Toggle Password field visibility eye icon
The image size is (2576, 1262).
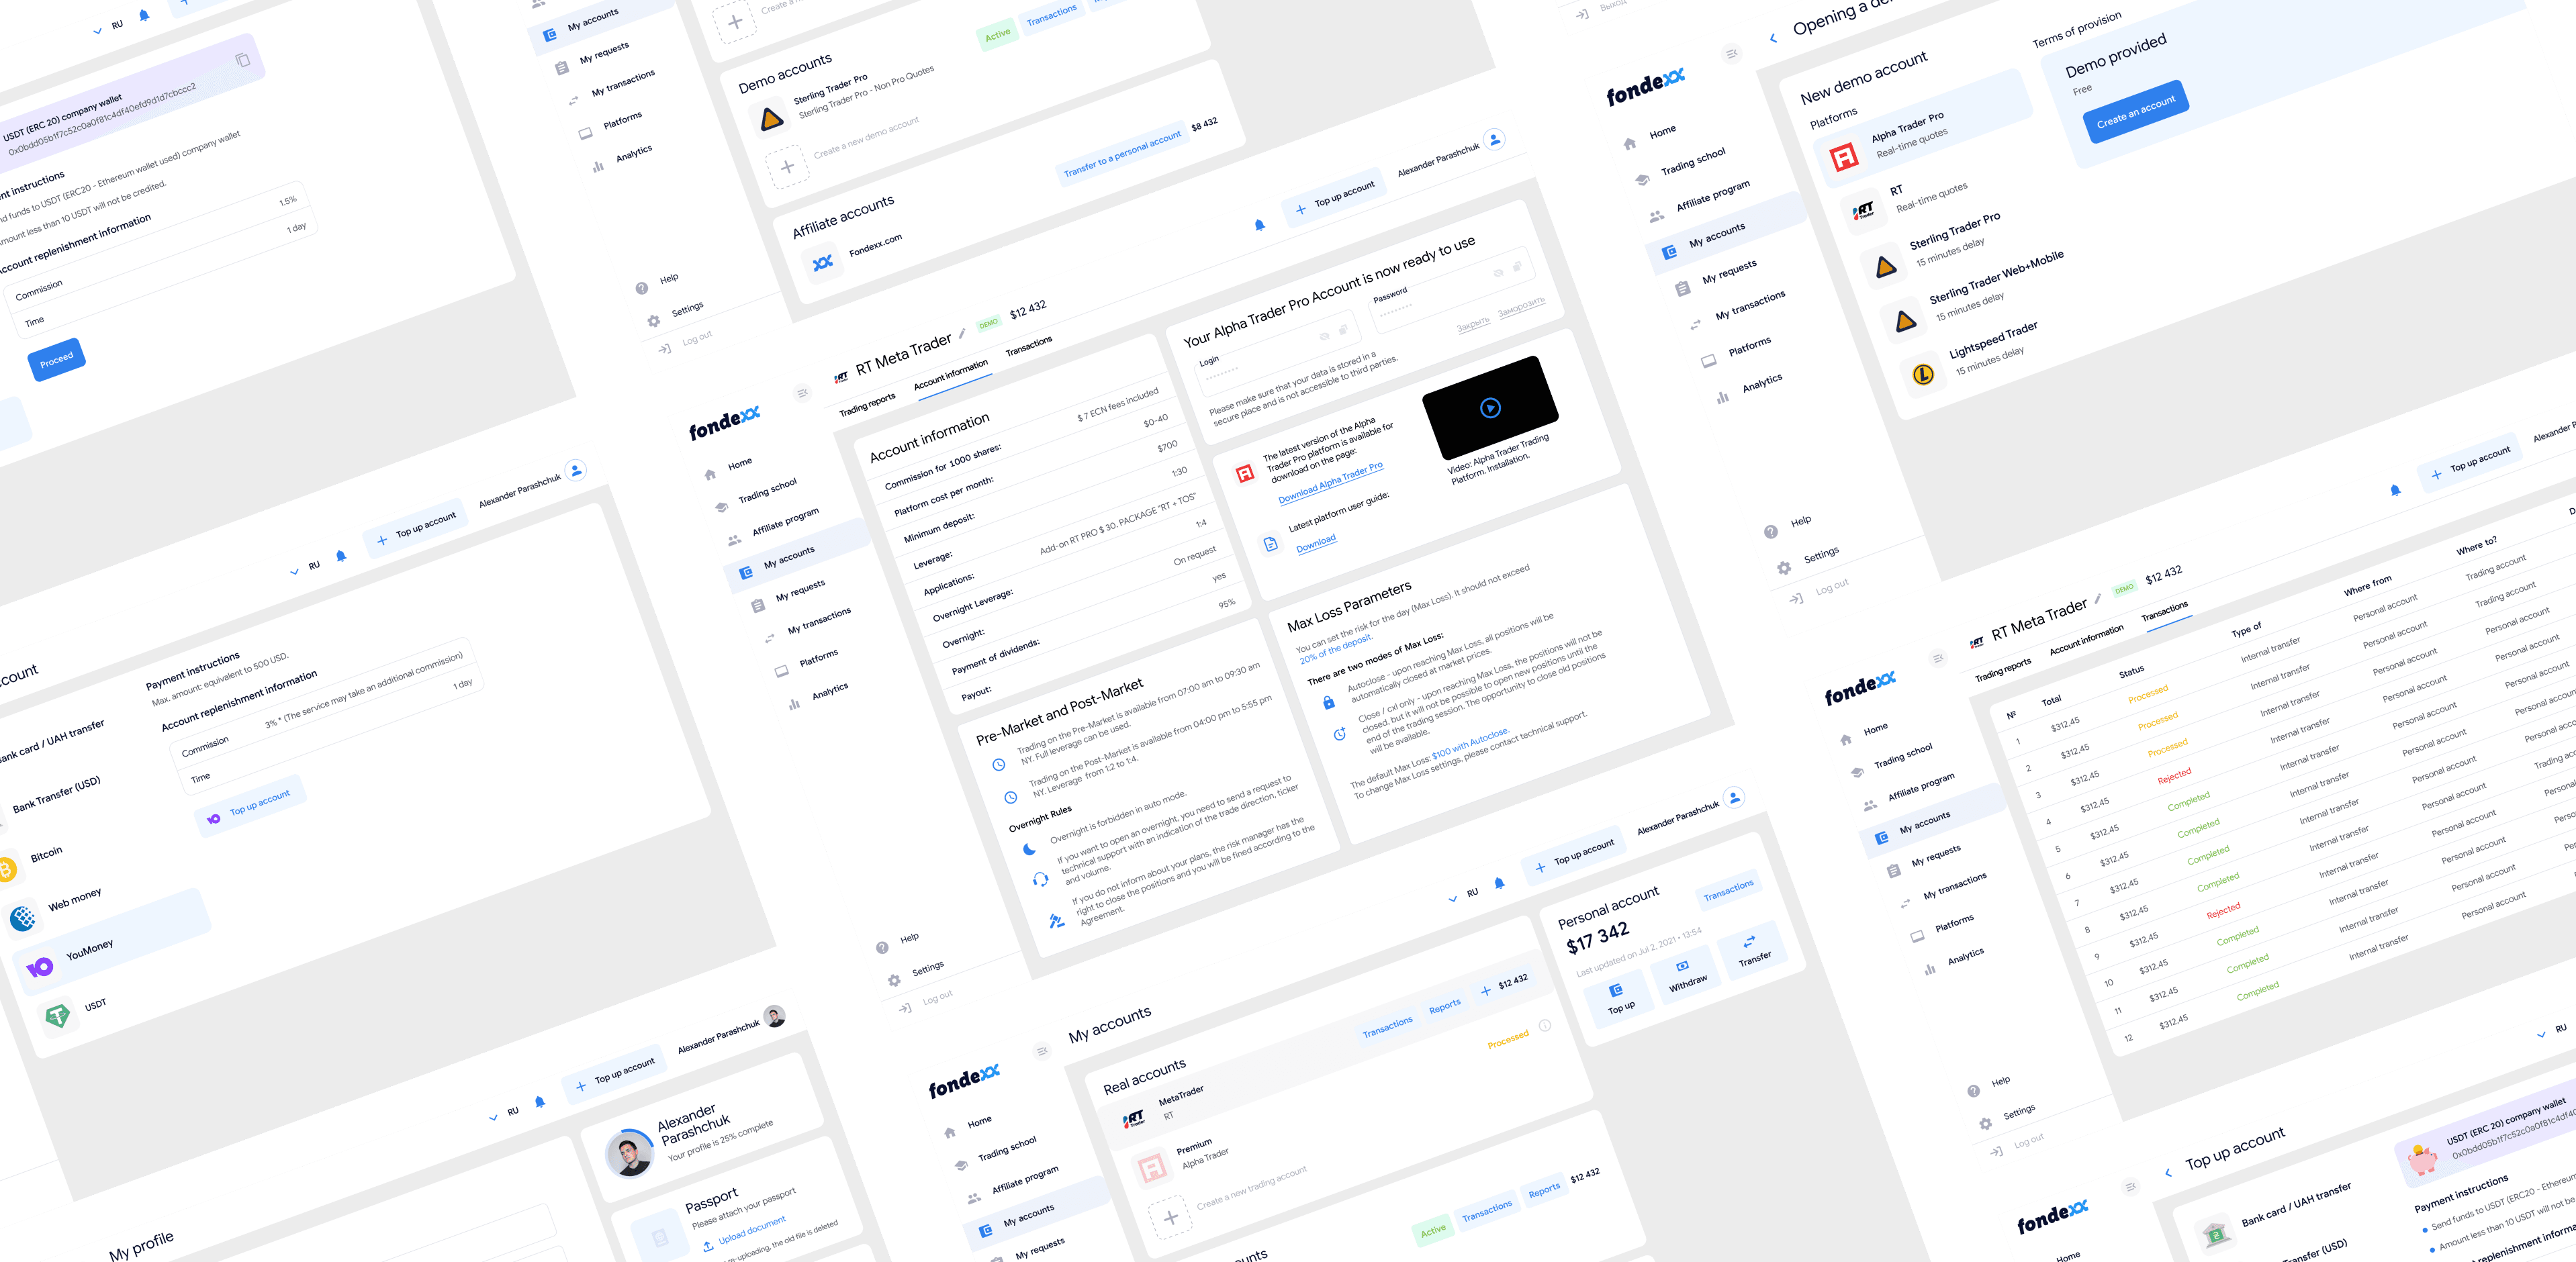click(x=1498, y=272)
